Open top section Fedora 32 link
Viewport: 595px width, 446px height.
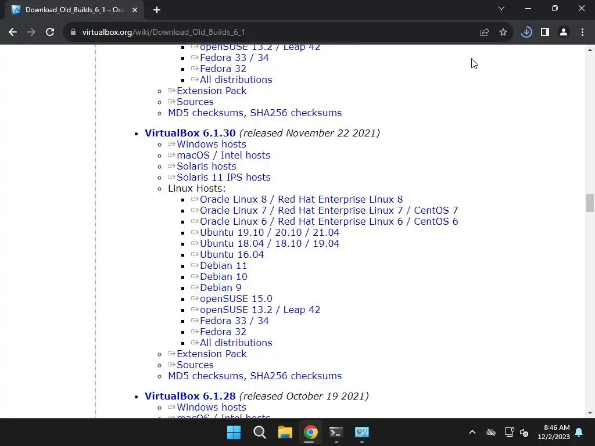[223, 69]
